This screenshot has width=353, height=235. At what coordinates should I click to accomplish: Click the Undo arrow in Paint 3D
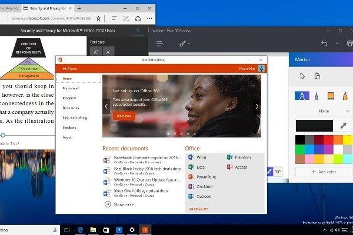(324, 43)
